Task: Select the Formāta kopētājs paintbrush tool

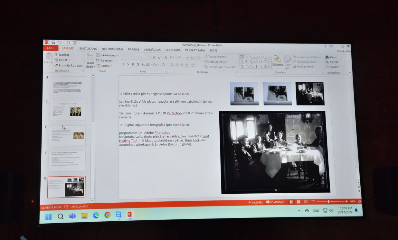Action: tap(56, 65)
